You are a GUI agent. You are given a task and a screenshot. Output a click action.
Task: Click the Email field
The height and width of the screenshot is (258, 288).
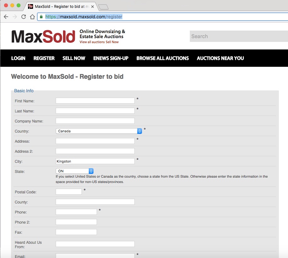click(95, 256)
